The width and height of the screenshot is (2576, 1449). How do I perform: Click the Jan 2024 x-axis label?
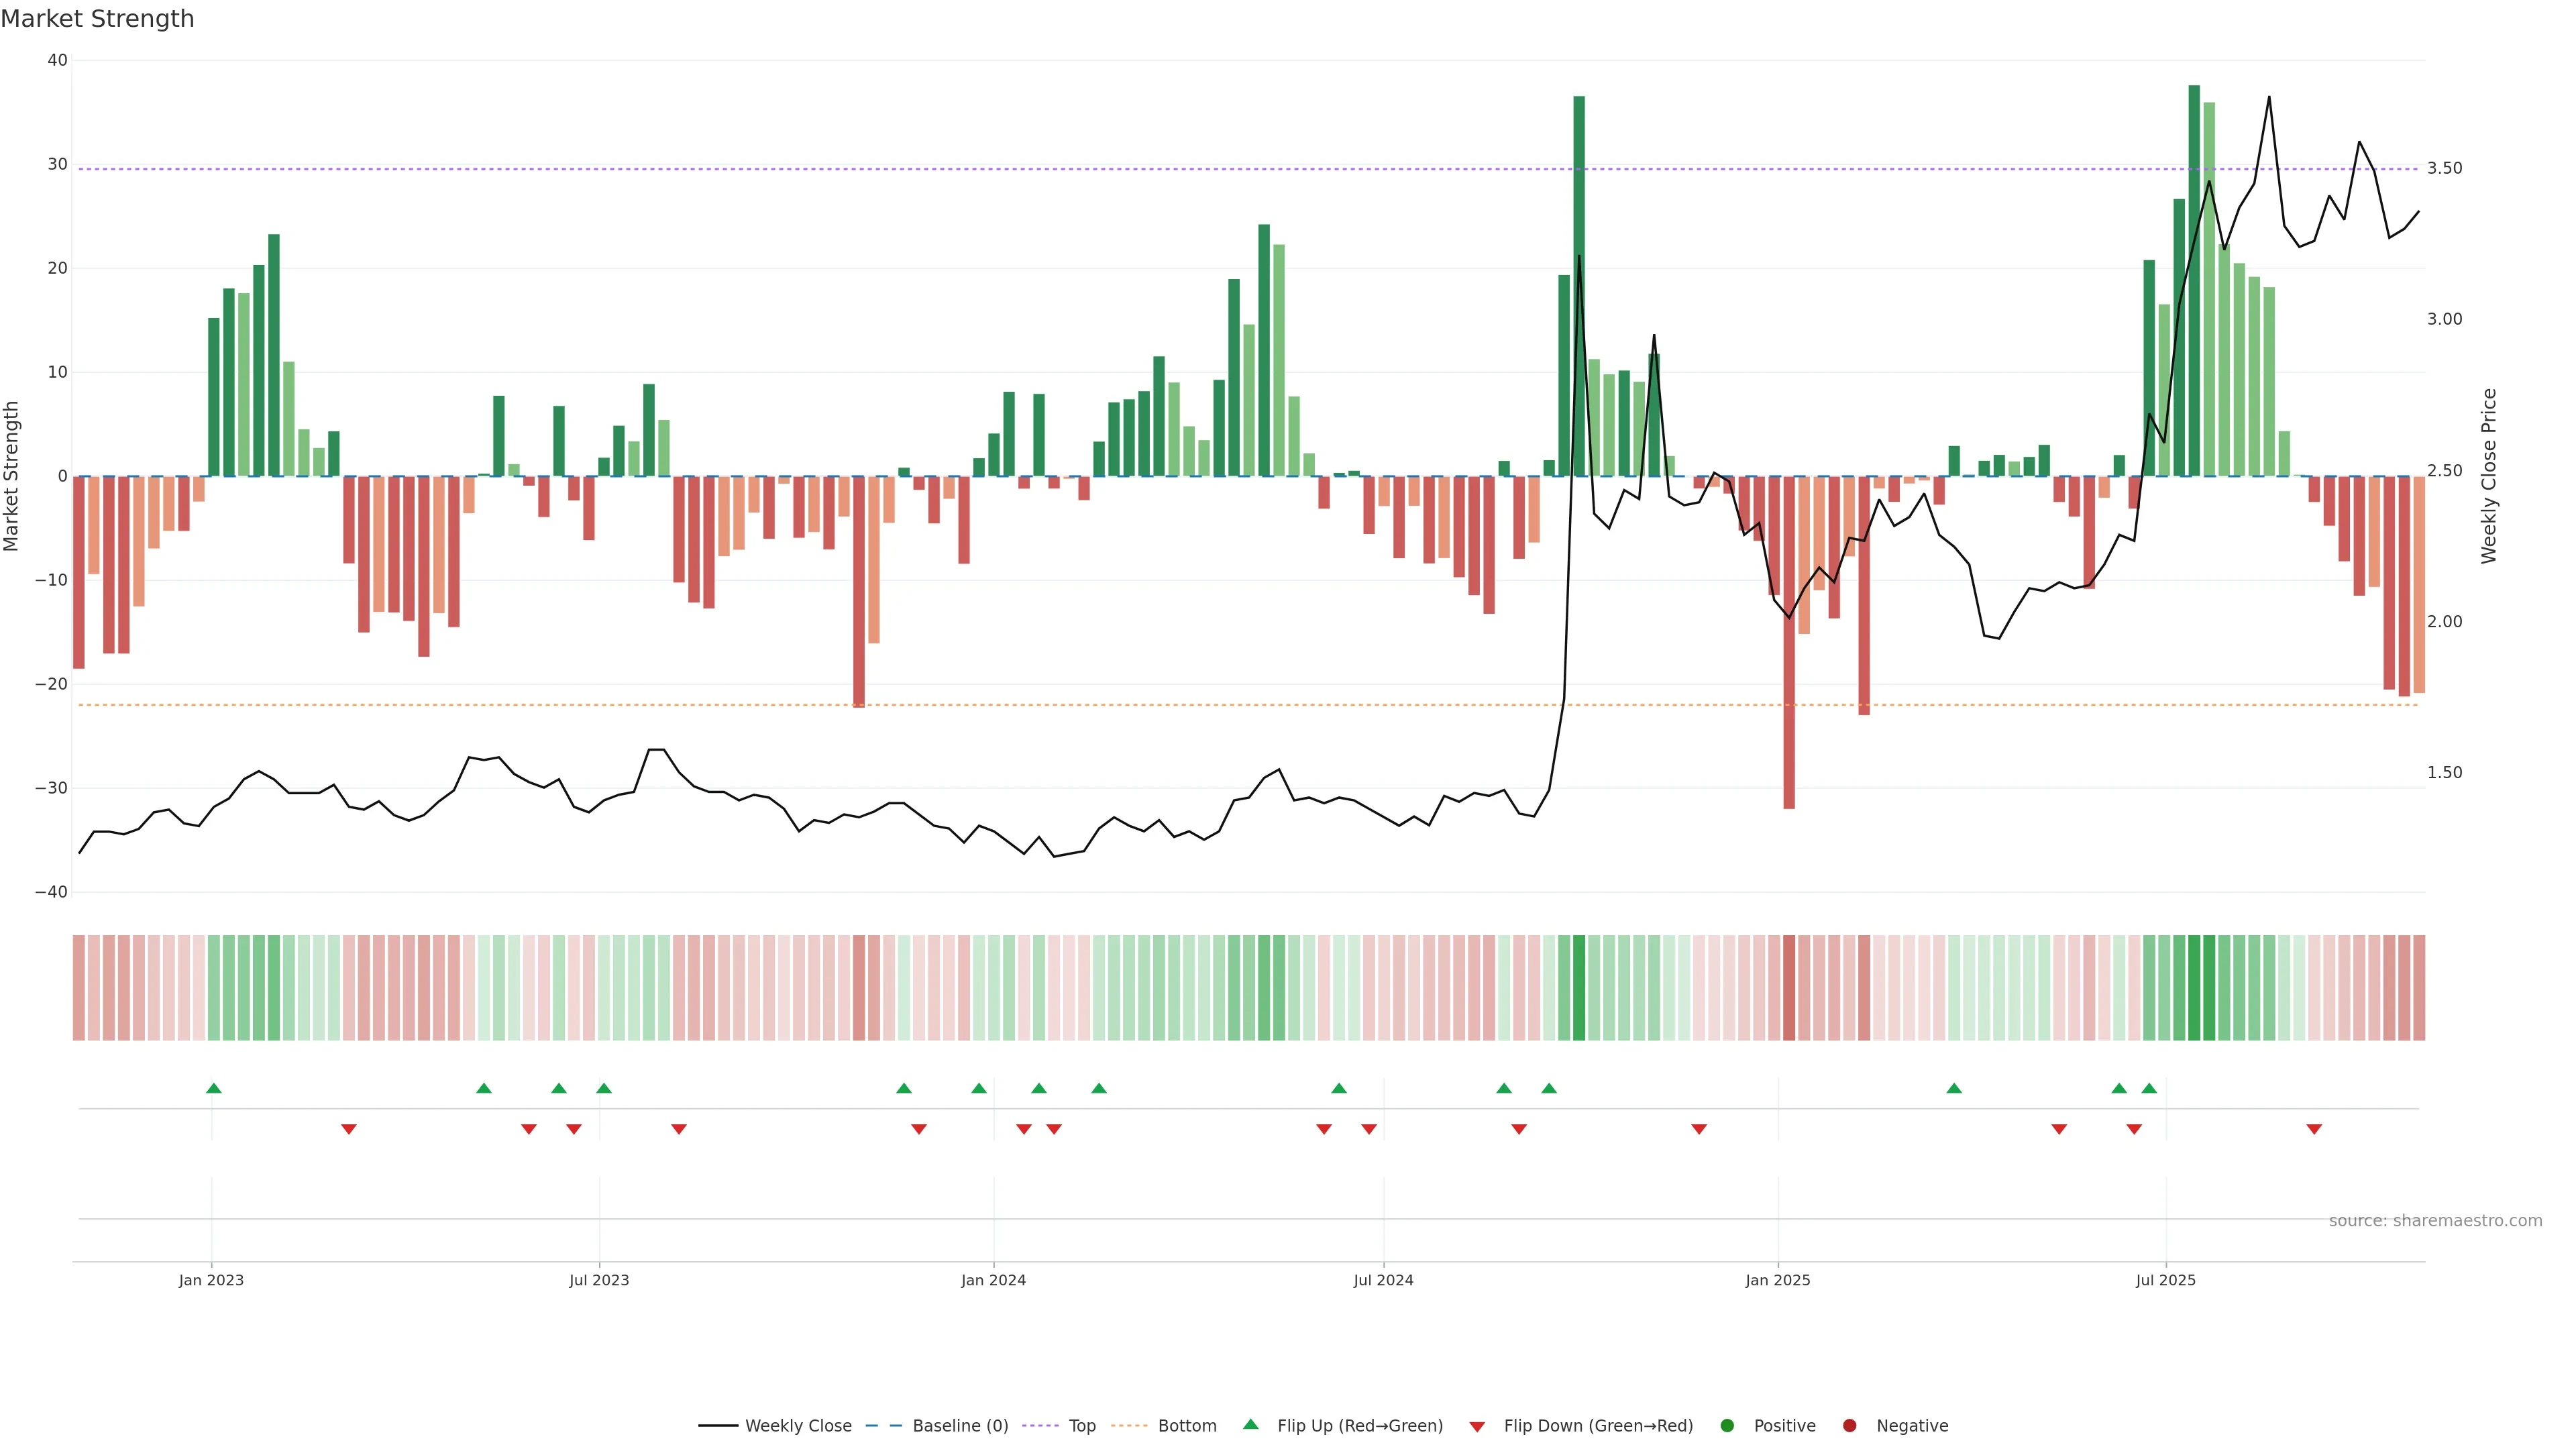tap(993, 1280)
